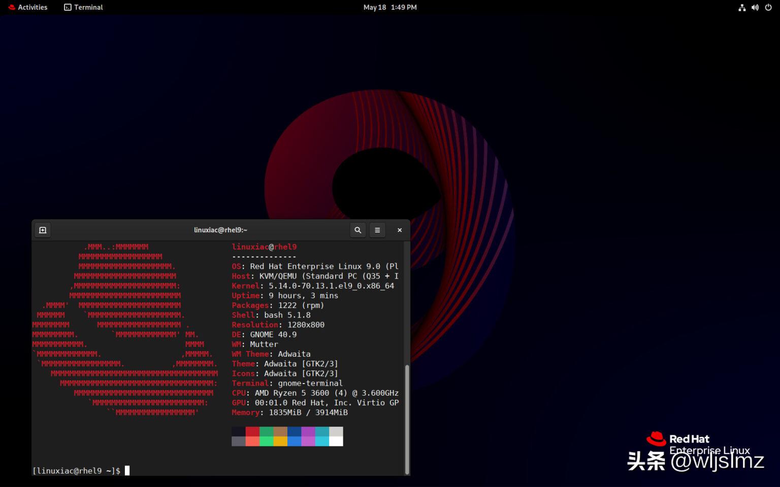Click the yellow color block in the bottom row
The height and width of the screenshot is (487, 780).
pos(280,441)
